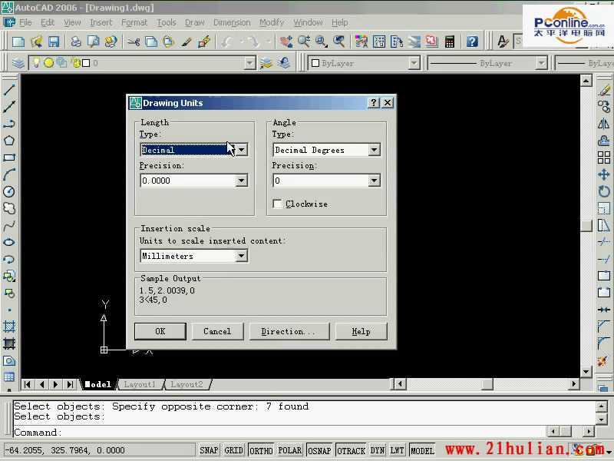The image size is (614, 461).
Task: Pick the Explode tool
Action: pyautogui.click(x=604, y=360)
